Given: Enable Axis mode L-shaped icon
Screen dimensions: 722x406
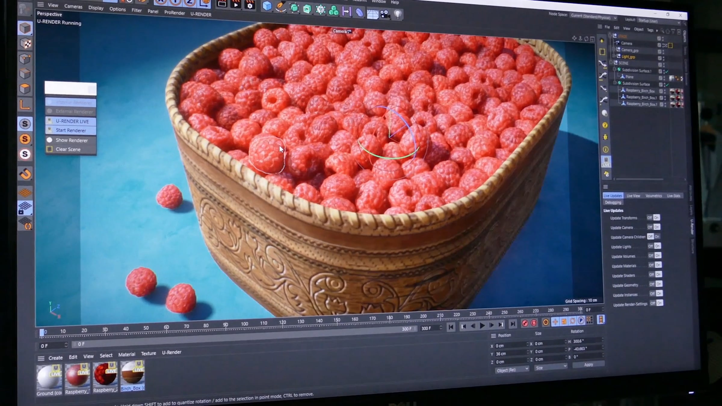Looking at the screenshot, I should [25, 104].
